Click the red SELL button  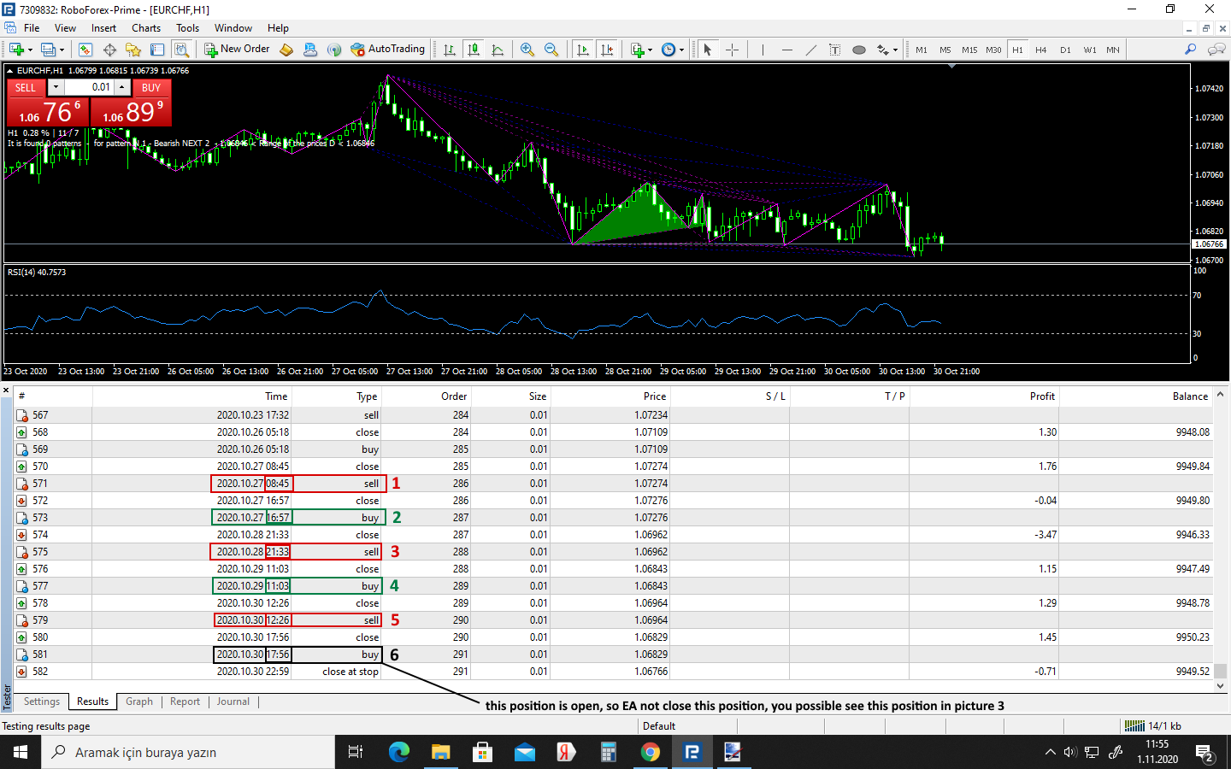tap(26, 87)
